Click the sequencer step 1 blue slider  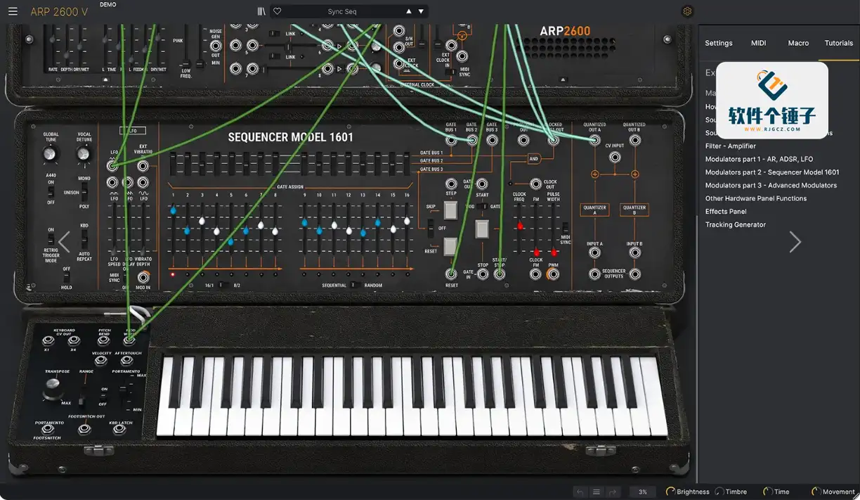click(173, 210)
